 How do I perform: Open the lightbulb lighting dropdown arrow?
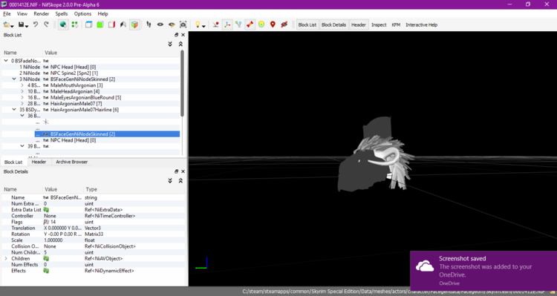click(x=203, y=26)
